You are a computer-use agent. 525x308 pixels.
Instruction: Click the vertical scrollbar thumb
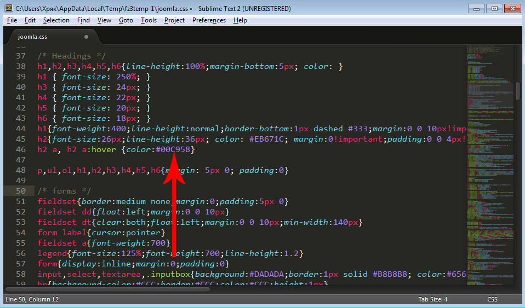[518, 91]
